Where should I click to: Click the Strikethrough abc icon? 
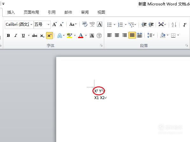(x=35, y=36)
